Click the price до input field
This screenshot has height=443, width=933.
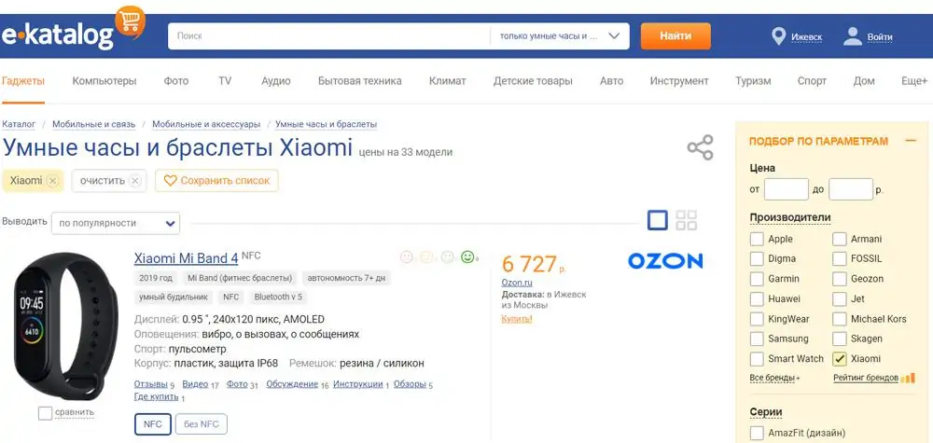(x=850, y=189)
